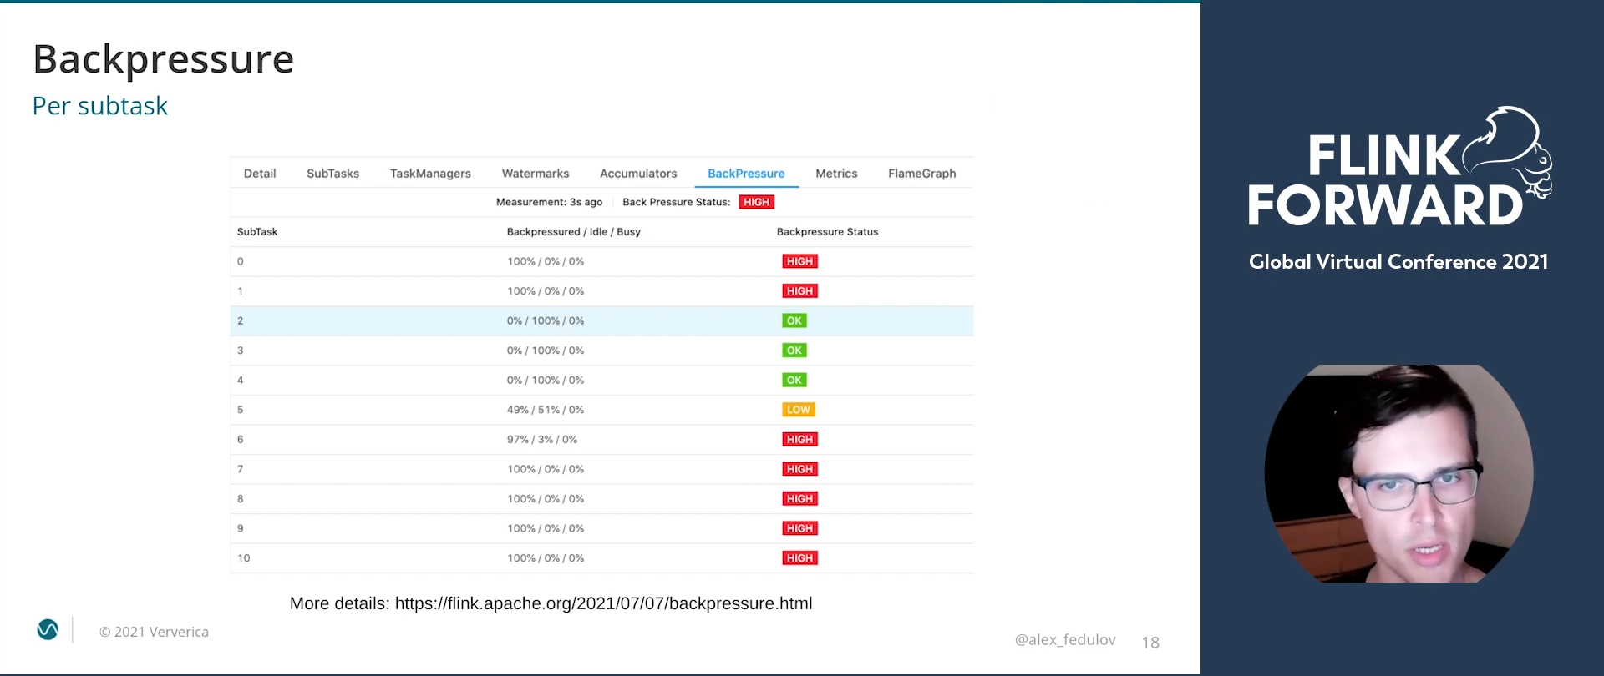Viewport: 1604px width, 676px height.
Task: Click the HIGH status badge for subtask 1
Action: tap(799, 291)
